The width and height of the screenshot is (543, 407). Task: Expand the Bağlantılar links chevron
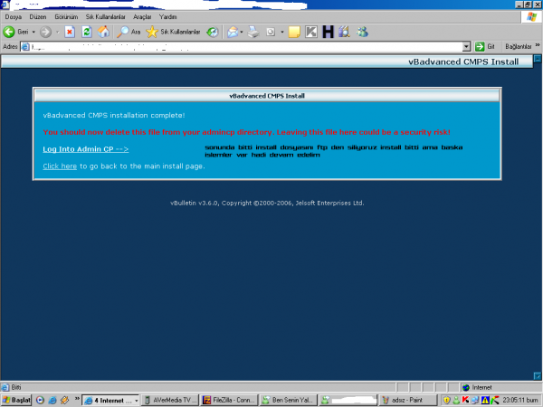point(538,45)
